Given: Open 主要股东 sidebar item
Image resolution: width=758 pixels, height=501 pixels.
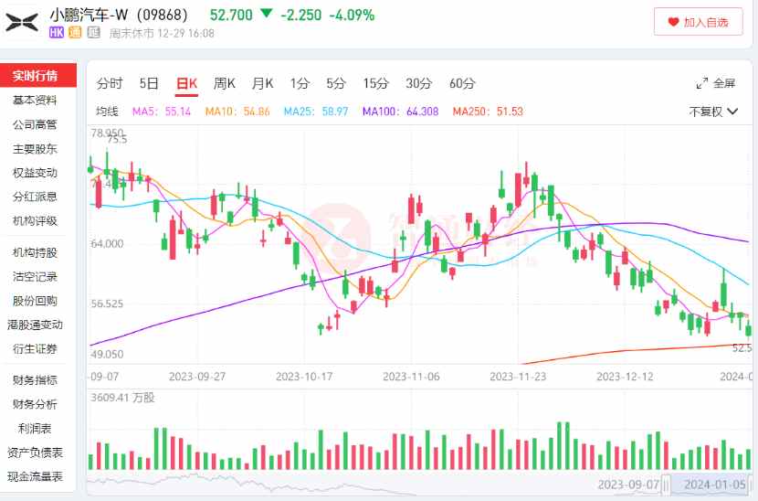Looking at the screenshot, I should 35,149.
